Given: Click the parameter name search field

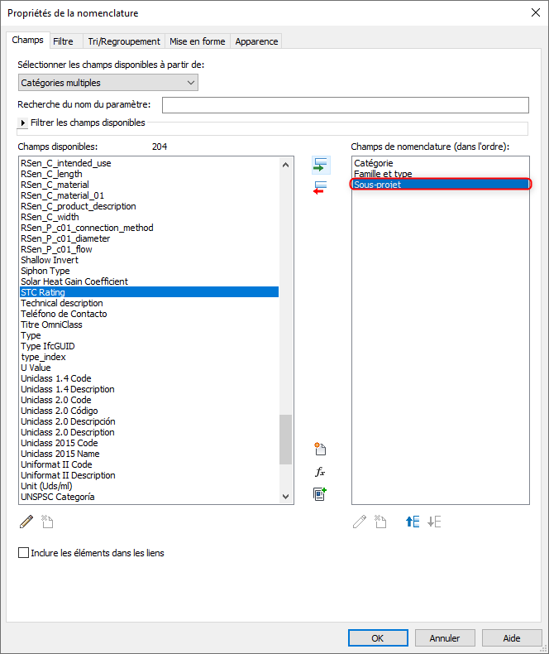Looking at the screenshot, I should pos(345,104).
